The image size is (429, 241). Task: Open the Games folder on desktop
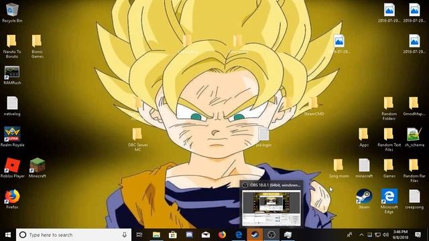(x=389, y=169)
